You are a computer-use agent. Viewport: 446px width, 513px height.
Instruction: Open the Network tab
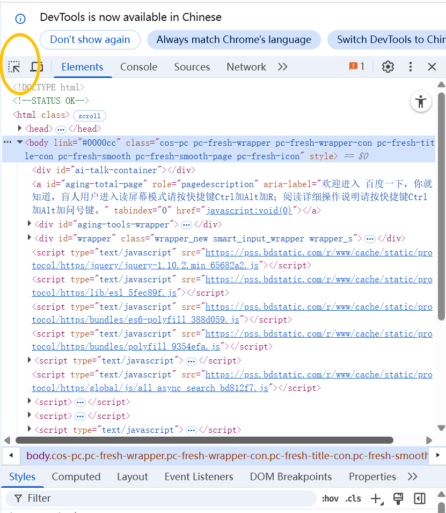[246, 67]
